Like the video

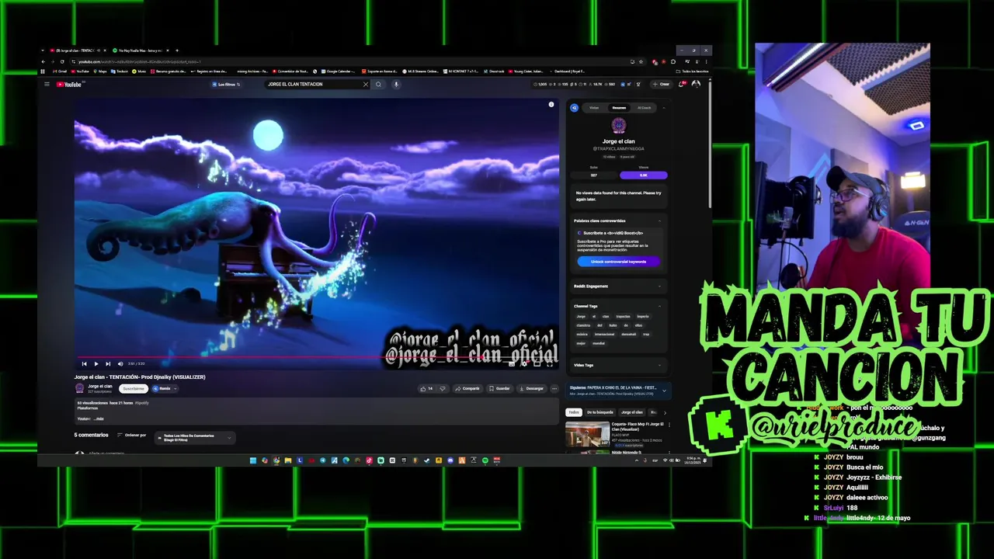(427, 388)
